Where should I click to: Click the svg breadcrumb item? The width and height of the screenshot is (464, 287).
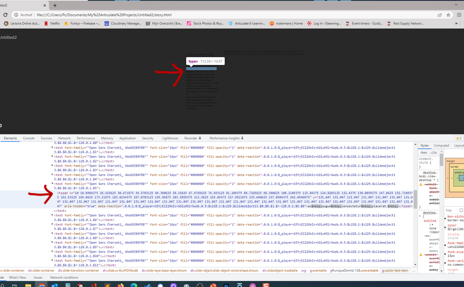coord(304,270)
